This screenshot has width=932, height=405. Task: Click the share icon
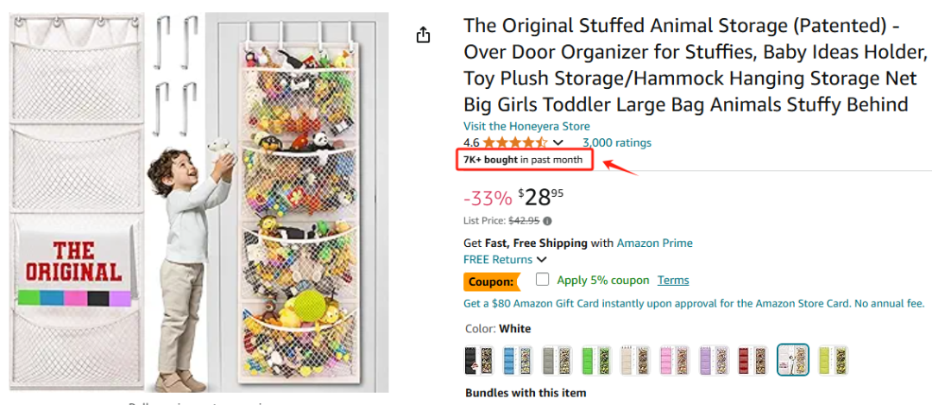click(x=423, y=35)
